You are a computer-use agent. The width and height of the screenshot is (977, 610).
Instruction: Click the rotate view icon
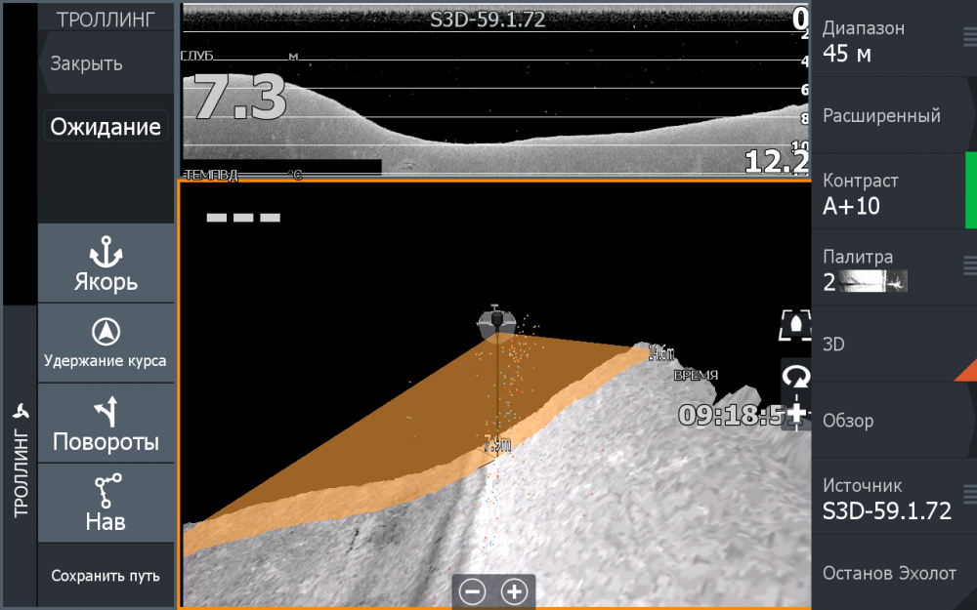click(796, 376)
